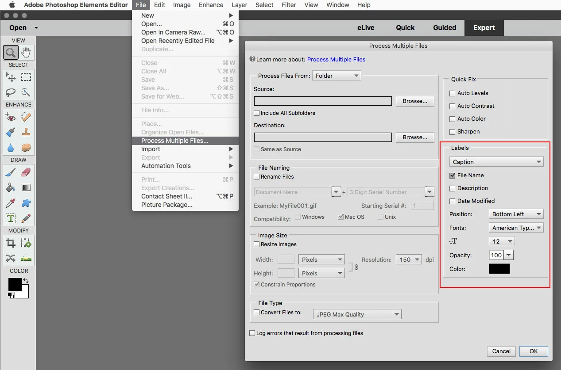The height and width of the screenshot is (370, 561).
Task: Select the Red Eye Removal tool
Action: point(11,117)
